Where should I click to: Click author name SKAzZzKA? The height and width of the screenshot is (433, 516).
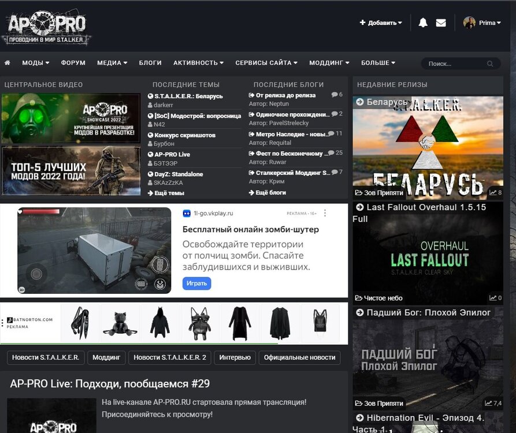[168, 182]
